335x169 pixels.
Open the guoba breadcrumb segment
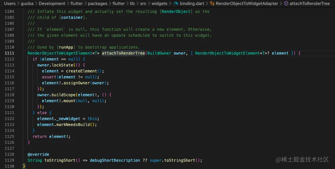(27, 3)
